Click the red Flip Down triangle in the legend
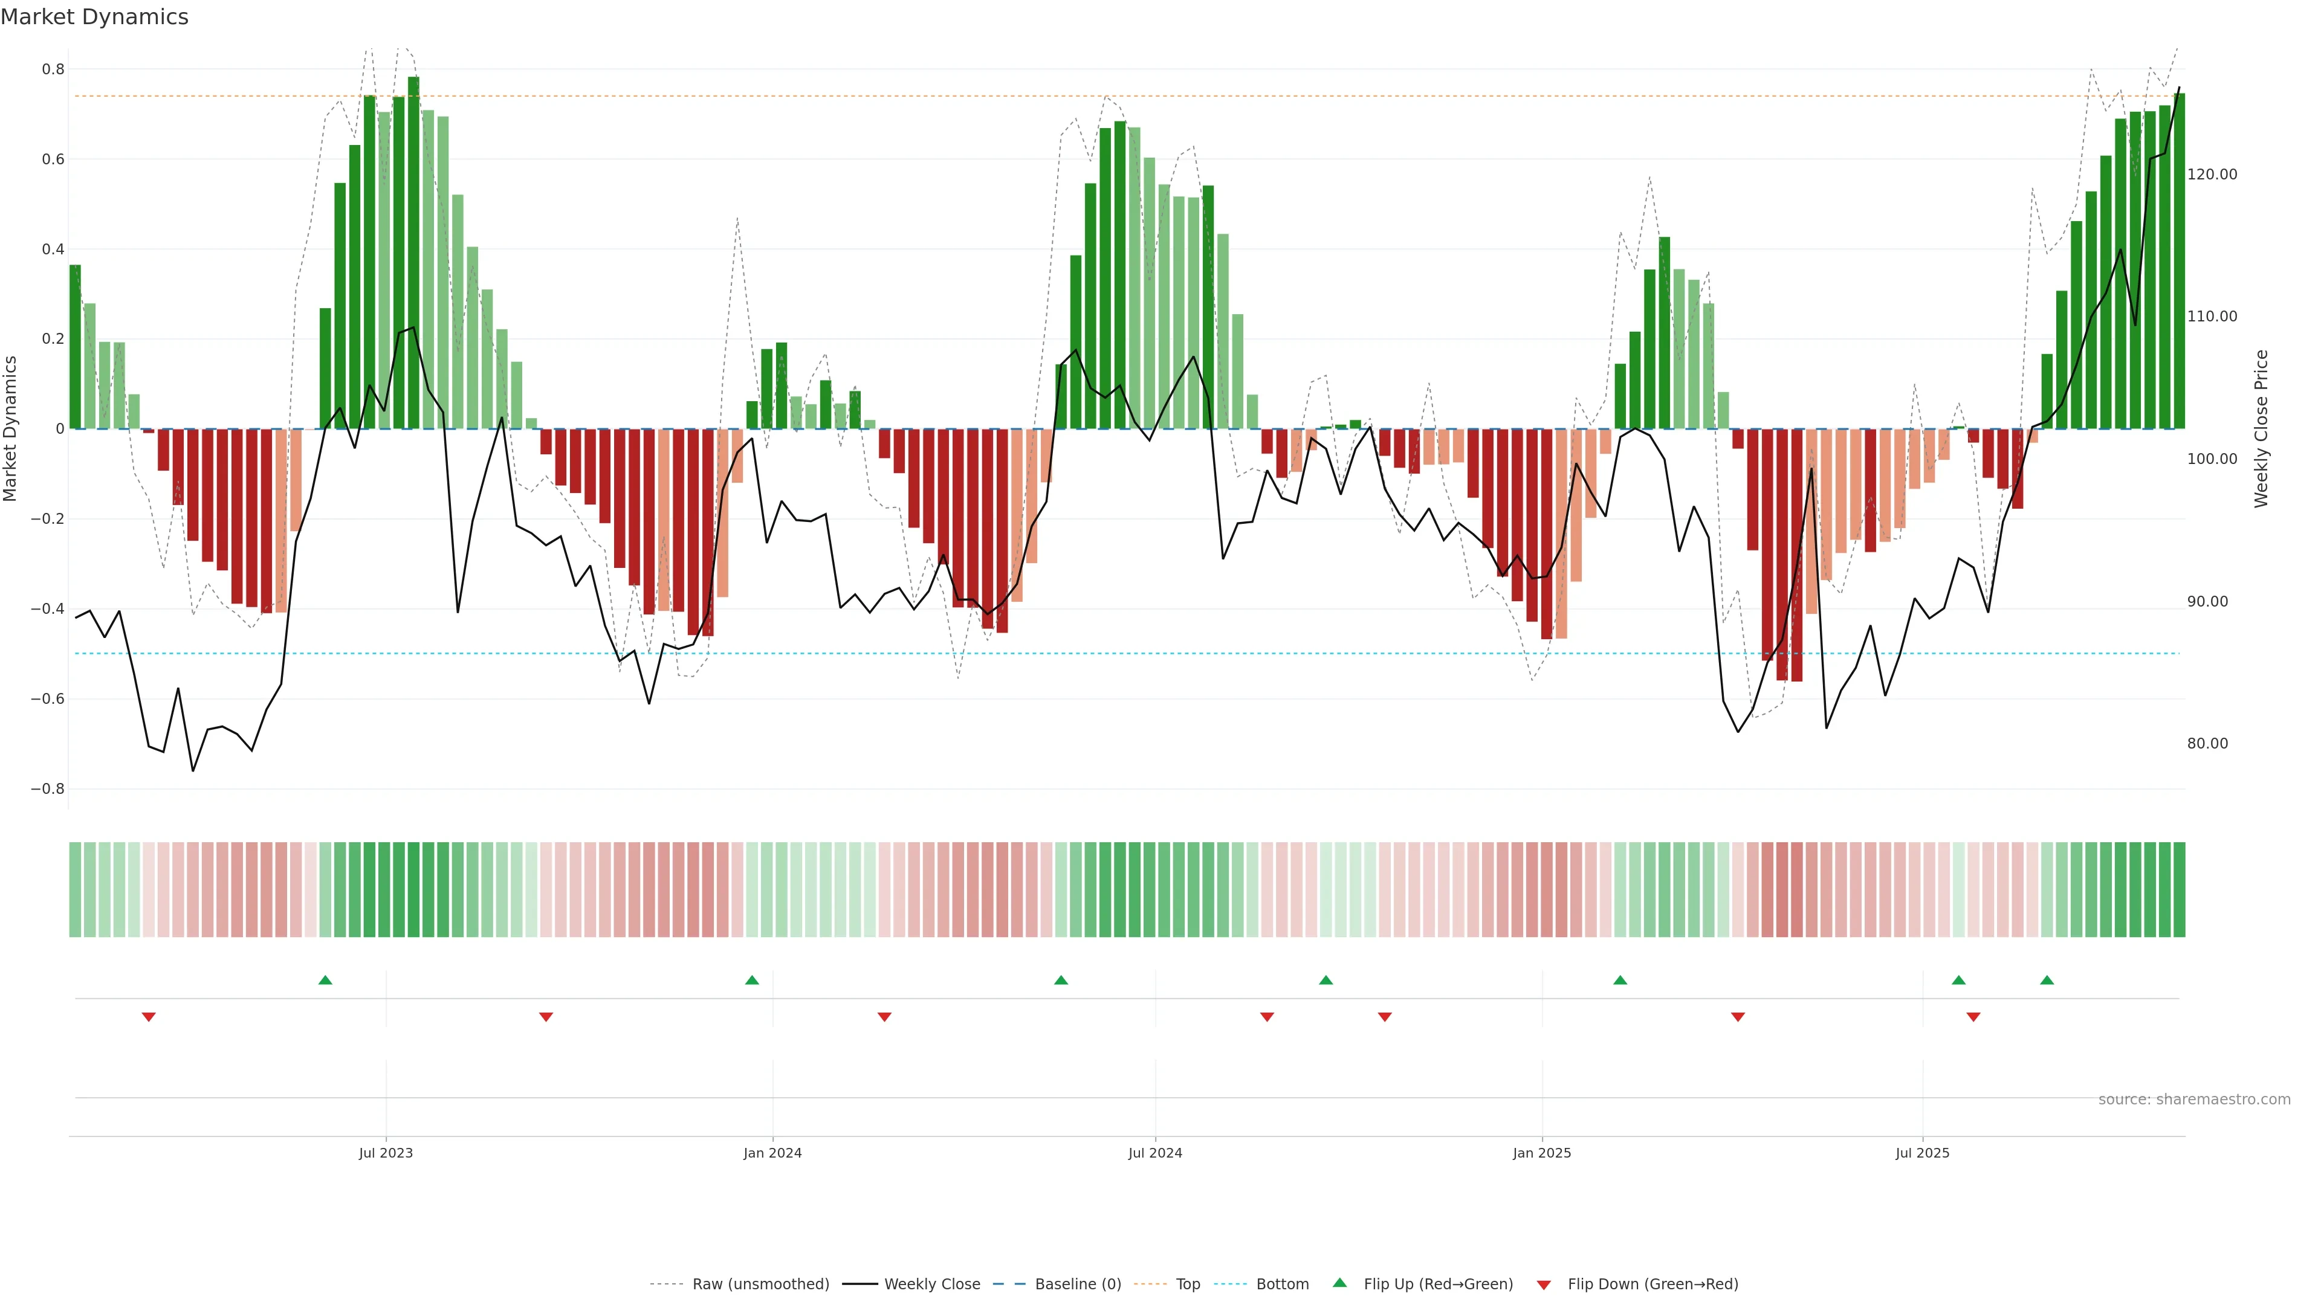2321x1305 pixels. [1544, 1285]
